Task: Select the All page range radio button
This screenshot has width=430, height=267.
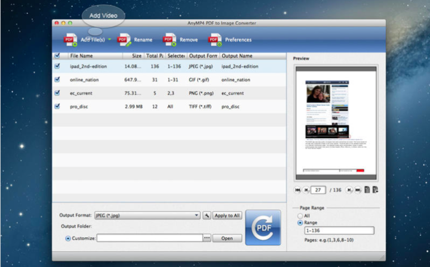Action: (300, 216)
